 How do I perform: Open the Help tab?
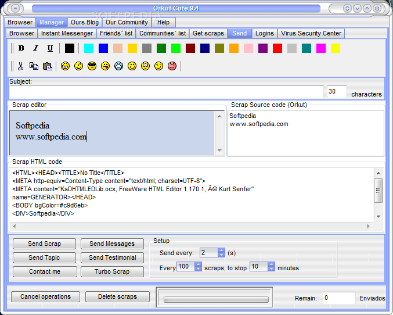coord(164,22)
